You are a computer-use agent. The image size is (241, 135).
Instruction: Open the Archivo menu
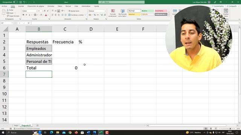4,6
